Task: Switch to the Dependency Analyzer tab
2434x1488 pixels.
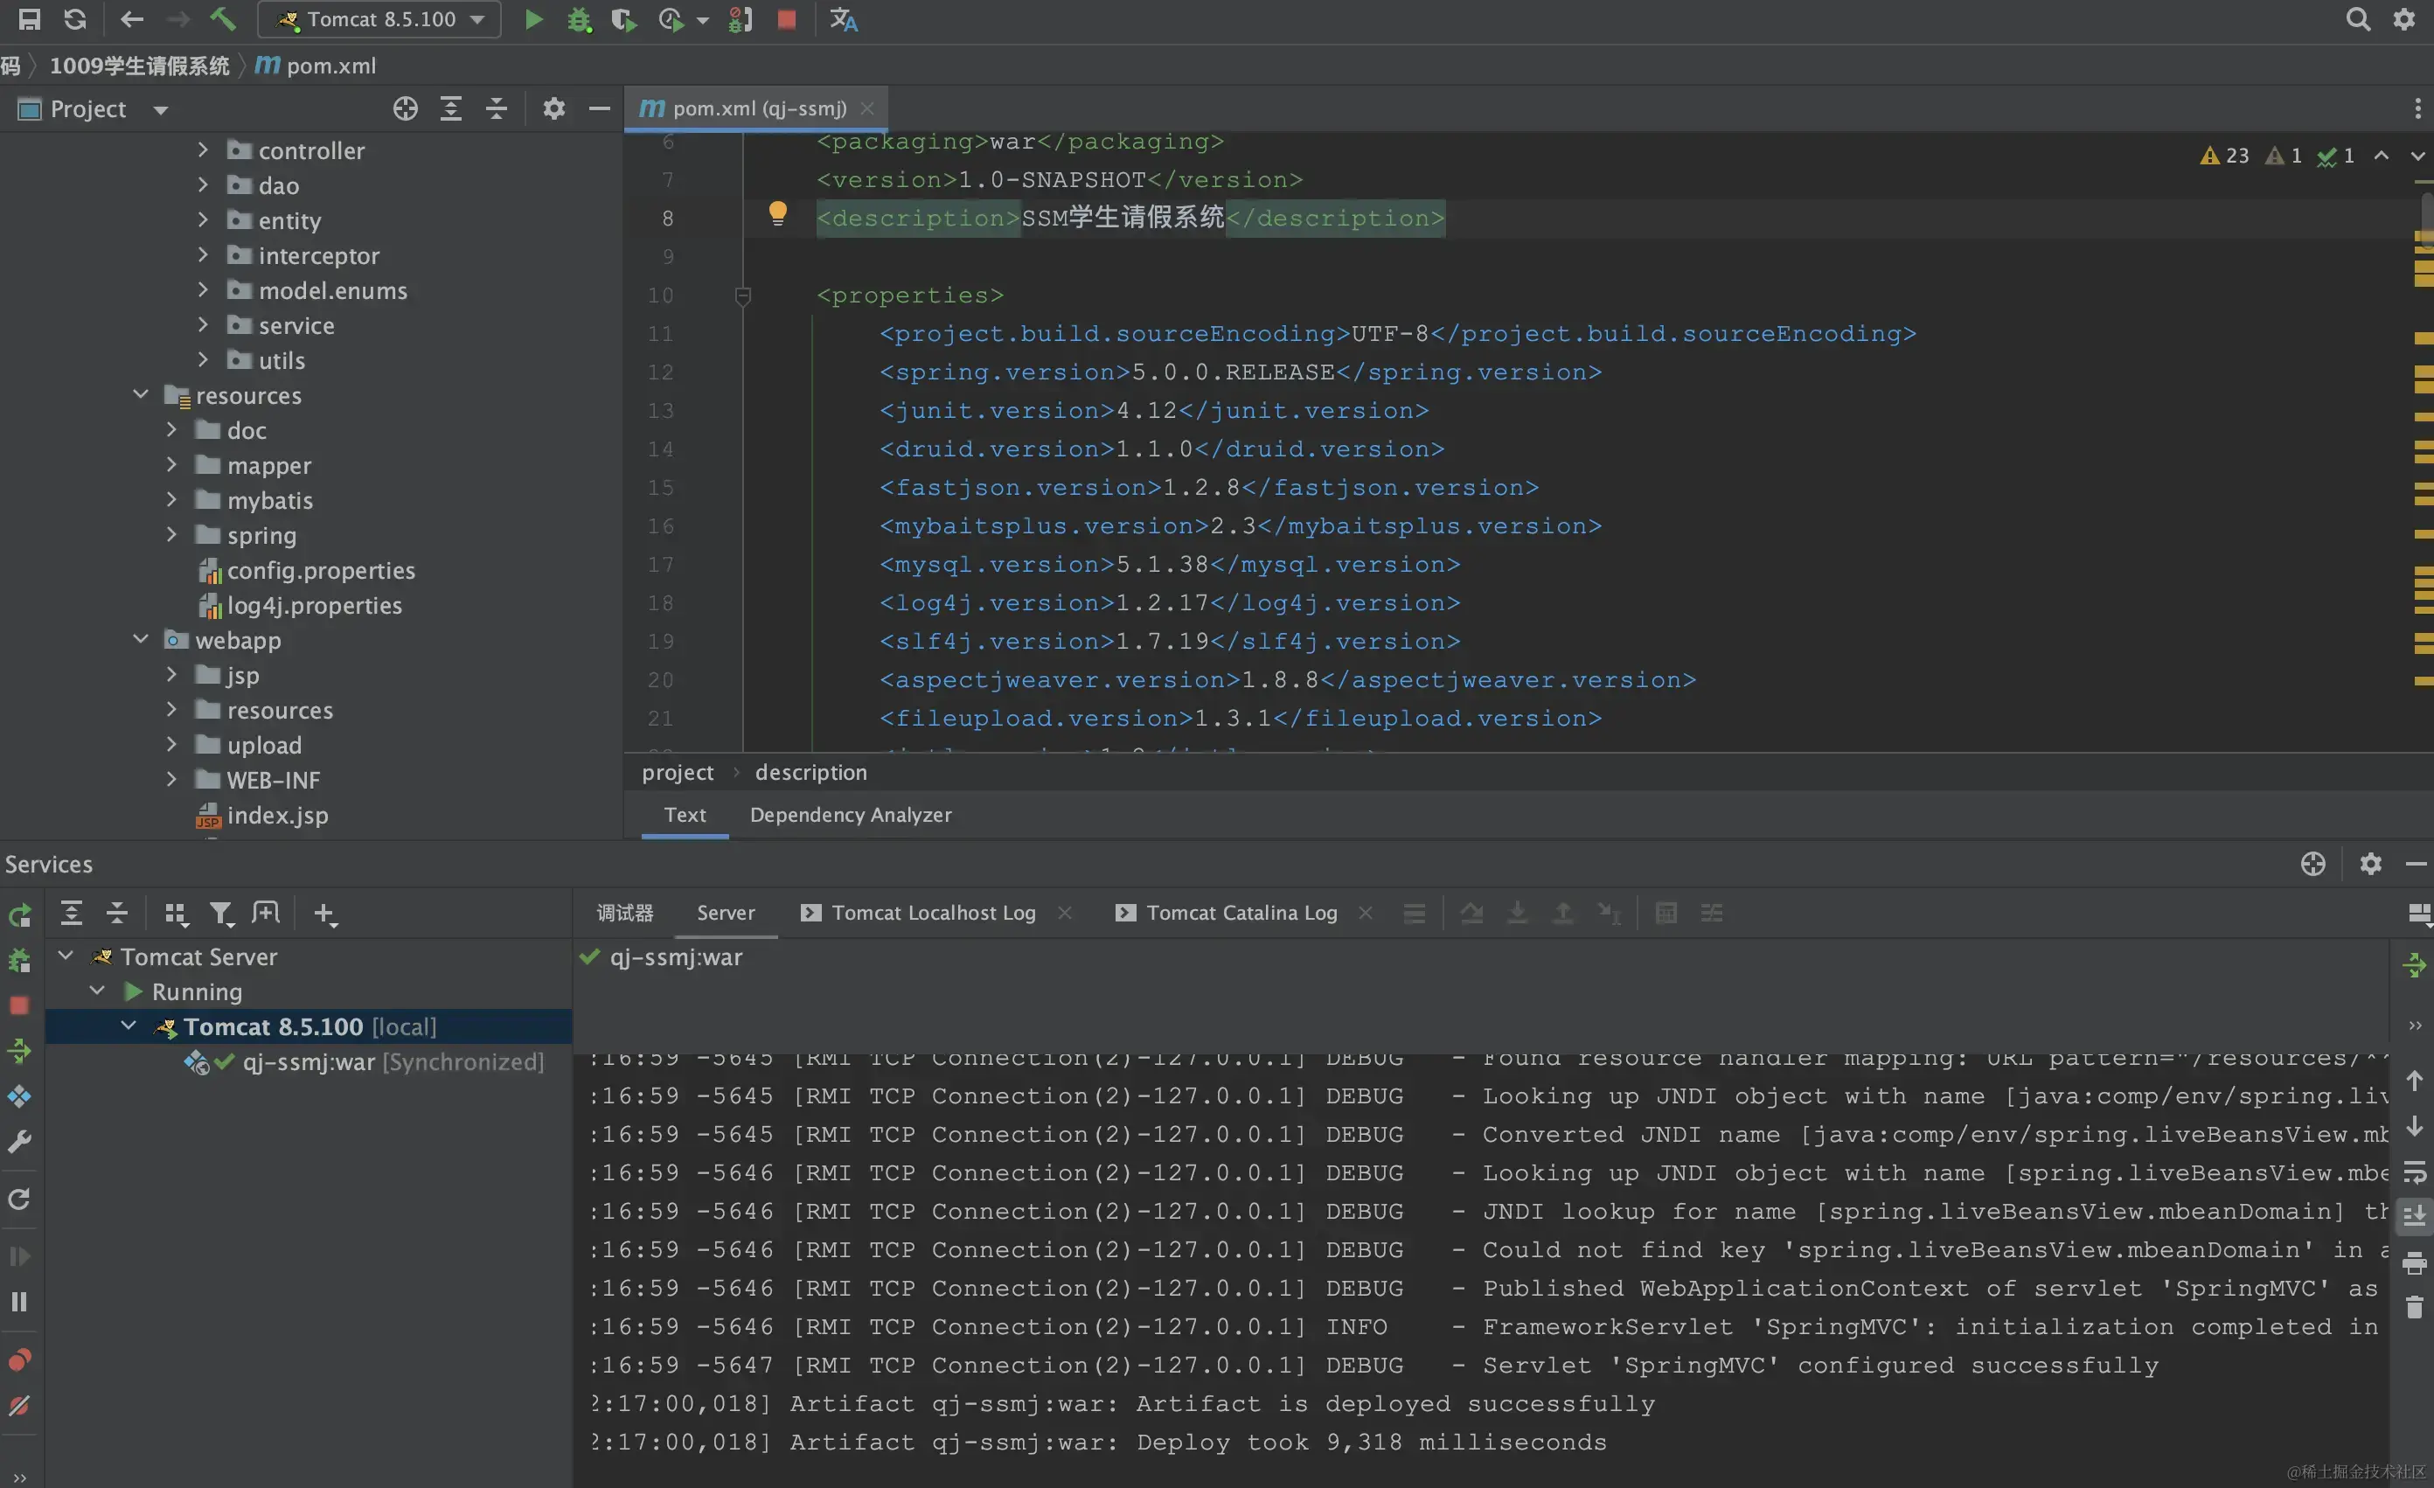Action: click(851, 814)
